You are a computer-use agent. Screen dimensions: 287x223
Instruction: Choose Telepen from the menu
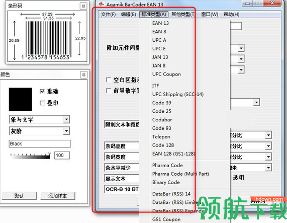click(161, 137)
